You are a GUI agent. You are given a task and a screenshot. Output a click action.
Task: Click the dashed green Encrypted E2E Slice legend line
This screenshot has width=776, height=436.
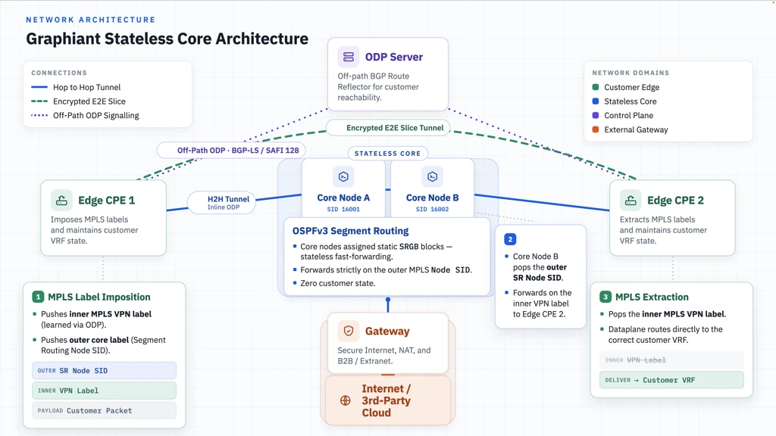click(x=39, y=101)
